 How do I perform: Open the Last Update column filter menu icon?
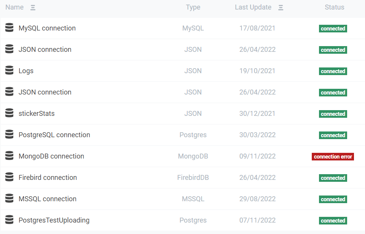pyautogui.click(x=281, y=8)
